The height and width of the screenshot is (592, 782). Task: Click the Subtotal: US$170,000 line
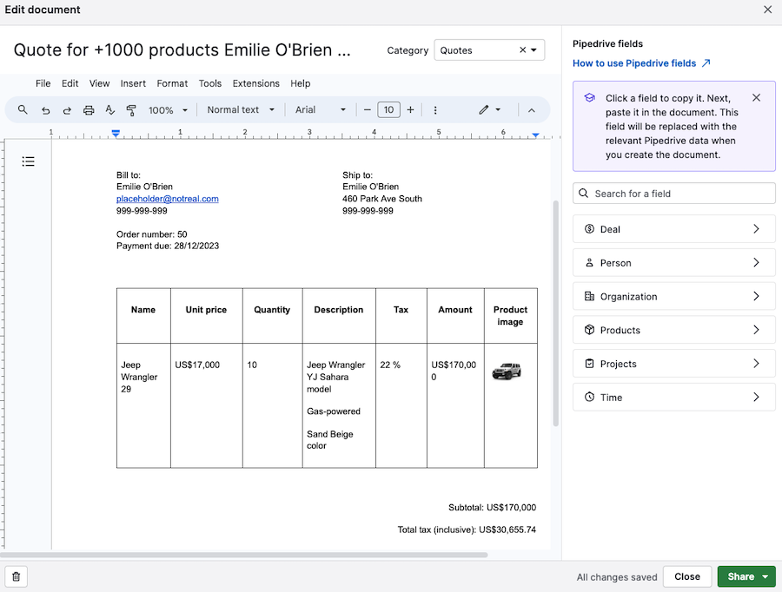(492, 507)
